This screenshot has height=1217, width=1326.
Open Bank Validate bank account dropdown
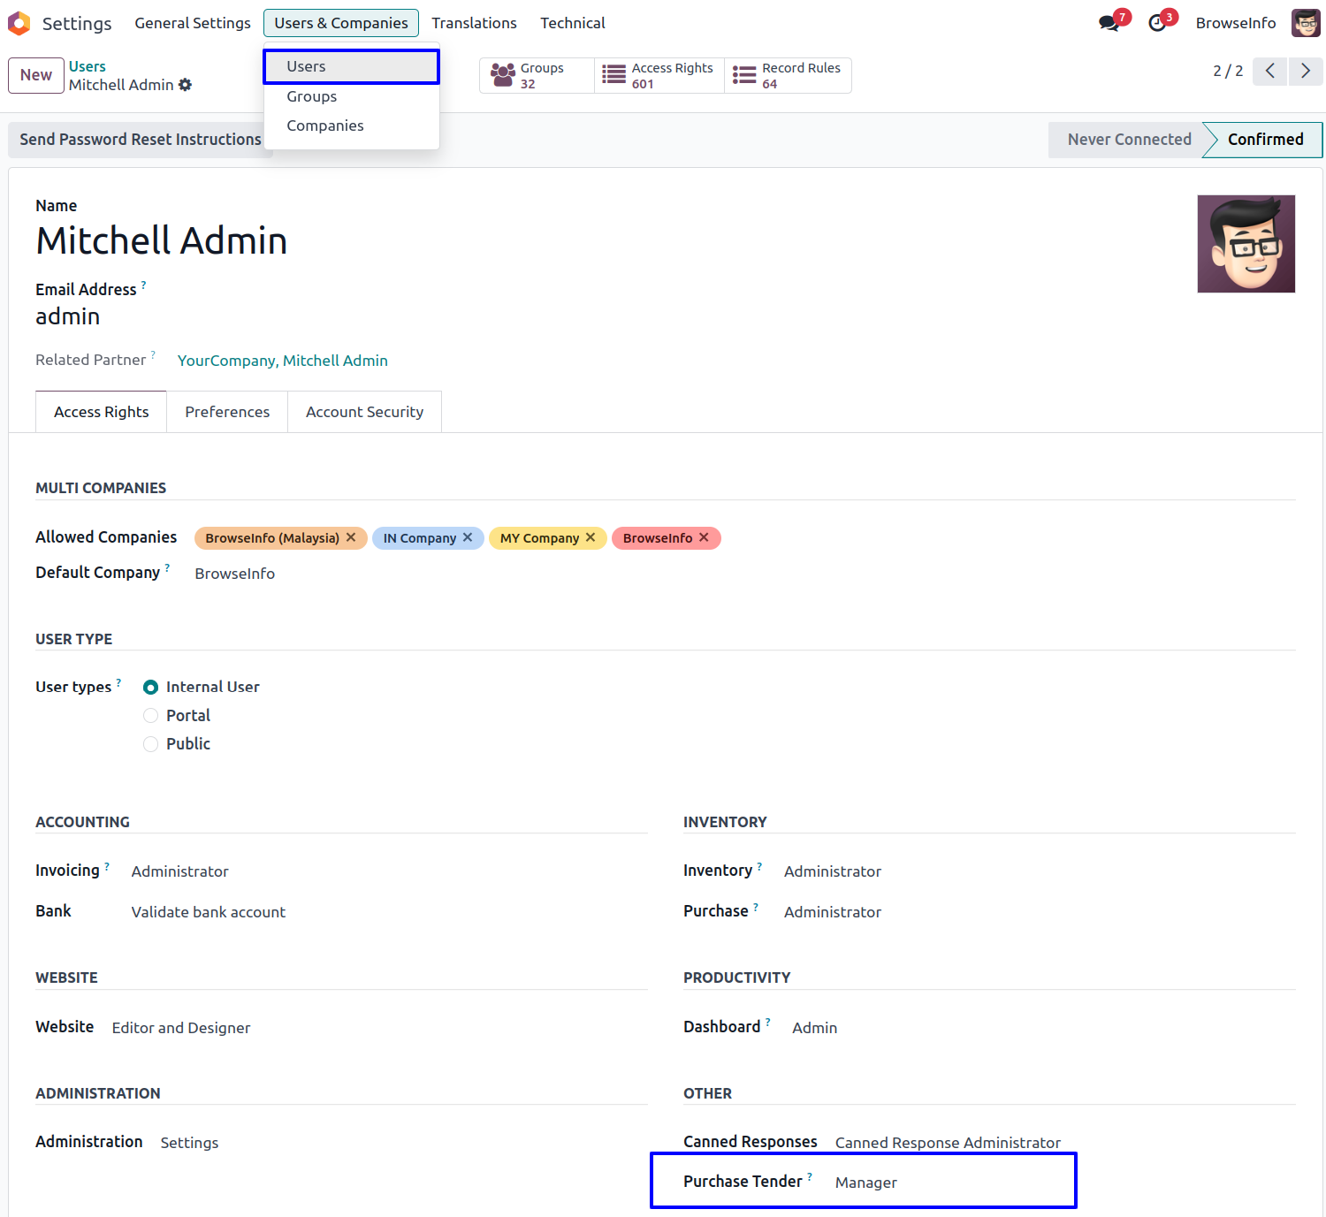(x=209, y=912)
